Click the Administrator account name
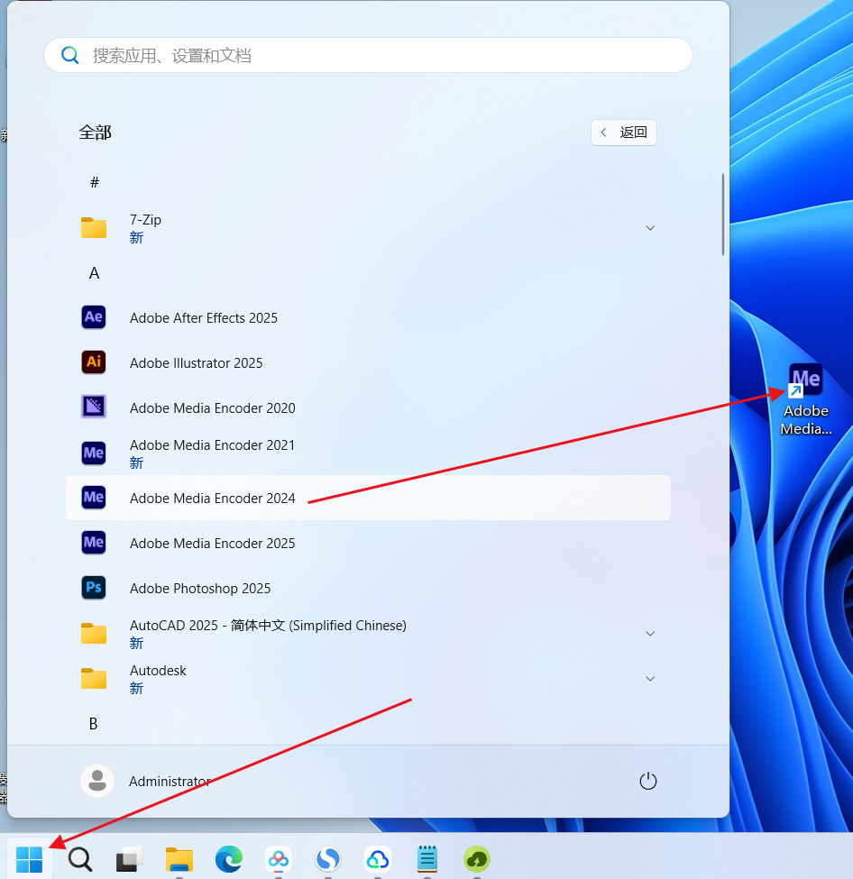853x879 pixels. click(170, 781)
